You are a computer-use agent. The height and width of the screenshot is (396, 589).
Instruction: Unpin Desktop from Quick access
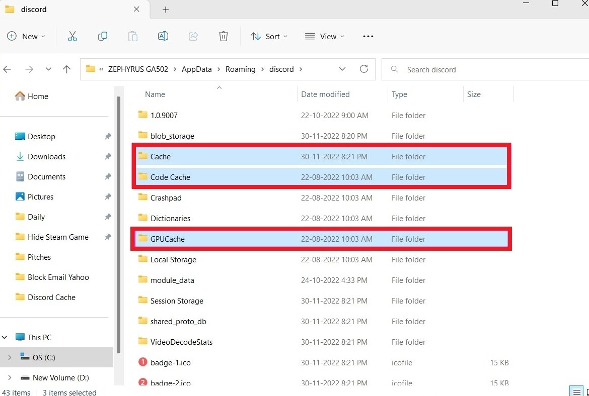tap(107, 136)
